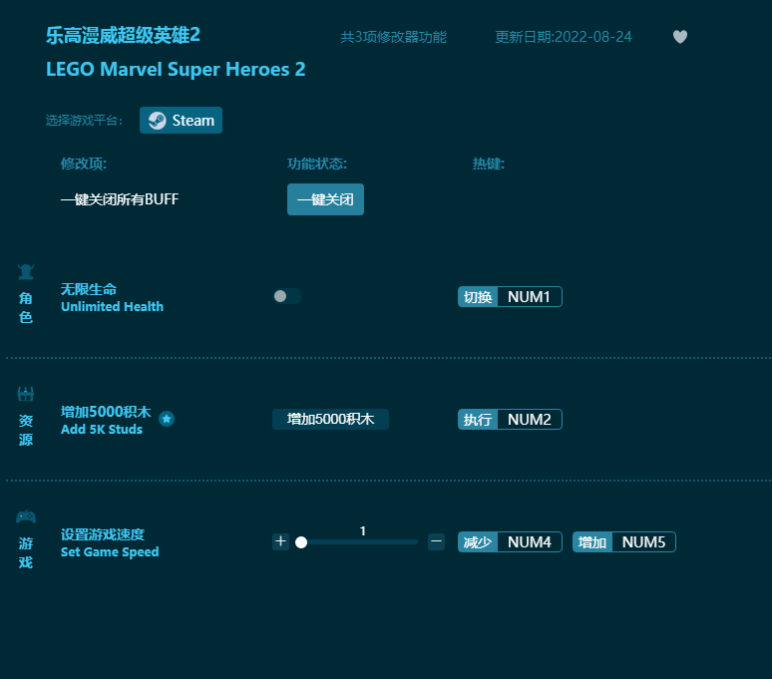Click the Set Game Speed label
The width and height of the screenshot is (772, 679).
click(110, 552)
